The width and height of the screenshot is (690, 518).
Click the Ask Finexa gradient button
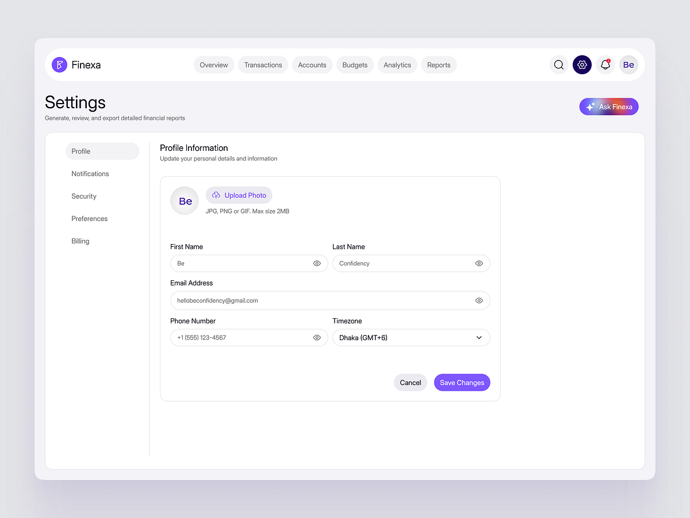point(609,106)
